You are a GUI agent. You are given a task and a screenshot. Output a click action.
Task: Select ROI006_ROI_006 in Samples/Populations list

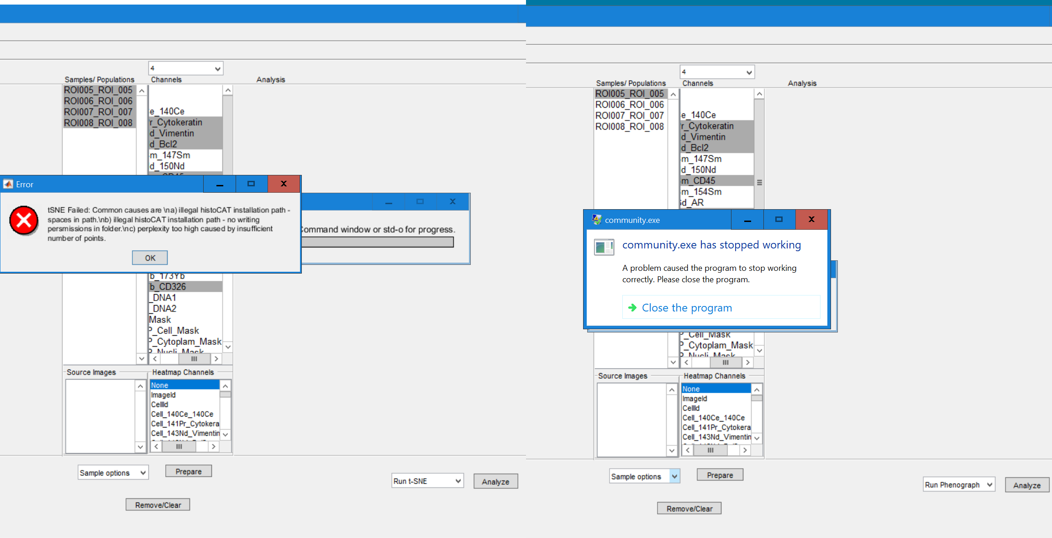tap(98, 101)
